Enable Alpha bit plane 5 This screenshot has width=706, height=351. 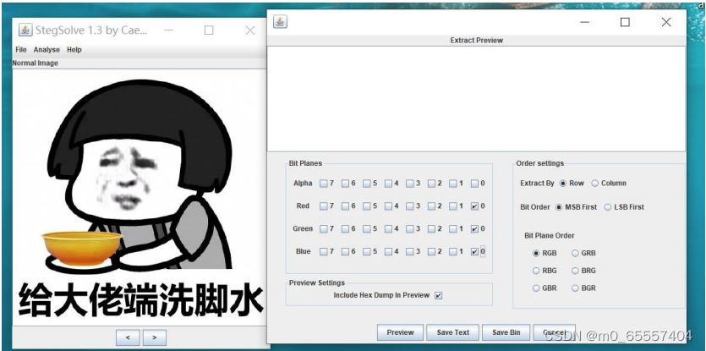coord(366,184)
